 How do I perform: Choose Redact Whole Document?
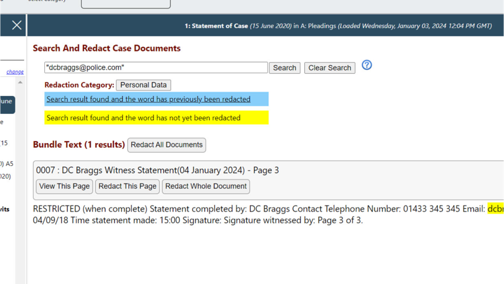tap(206, 186)
